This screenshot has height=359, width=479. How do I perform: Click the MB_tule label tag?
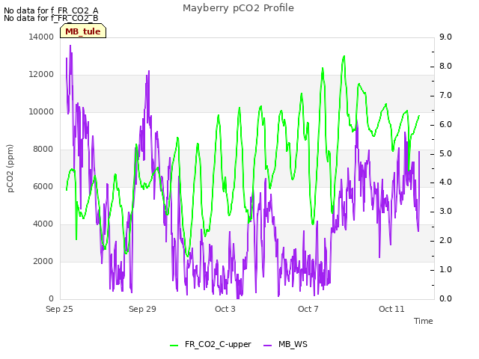click(x=83, y=31)
